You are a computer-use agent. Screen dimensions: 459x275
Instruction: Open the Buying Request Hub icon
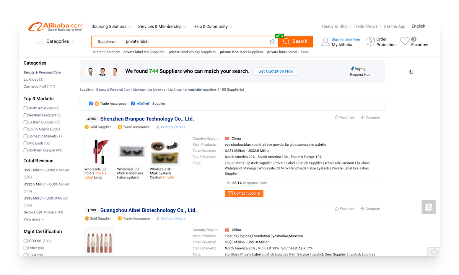pos(353,69)
